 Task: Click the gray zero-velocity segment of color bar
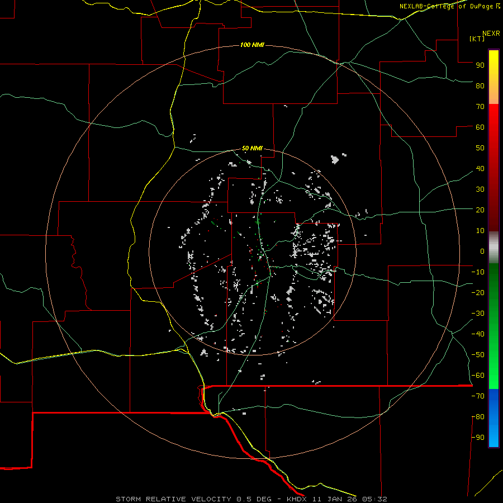point(493,248)
